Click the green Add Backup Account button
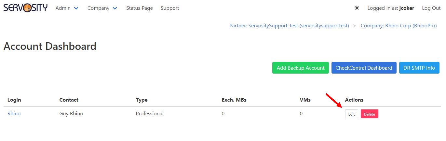Viewport: 446px width, 141px height. click(300, 68)
